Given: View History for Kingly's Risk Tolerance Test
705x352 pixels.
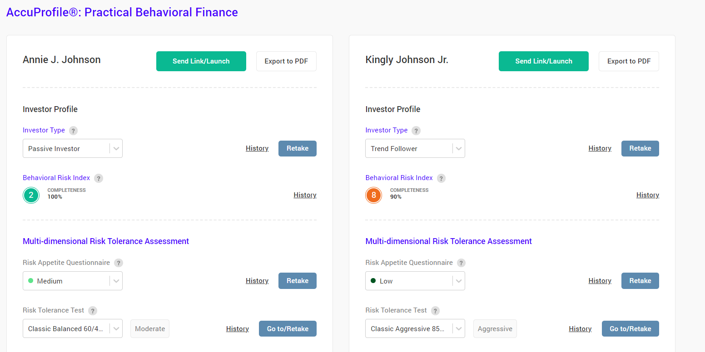Looking at the screenshot, I should point(580,329).
